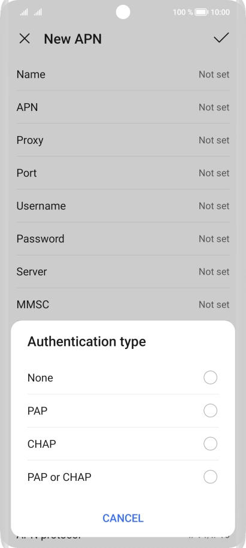This screenshot has height=548, width=246.
Task: Select the None radio button
Action: coord(211,378)
